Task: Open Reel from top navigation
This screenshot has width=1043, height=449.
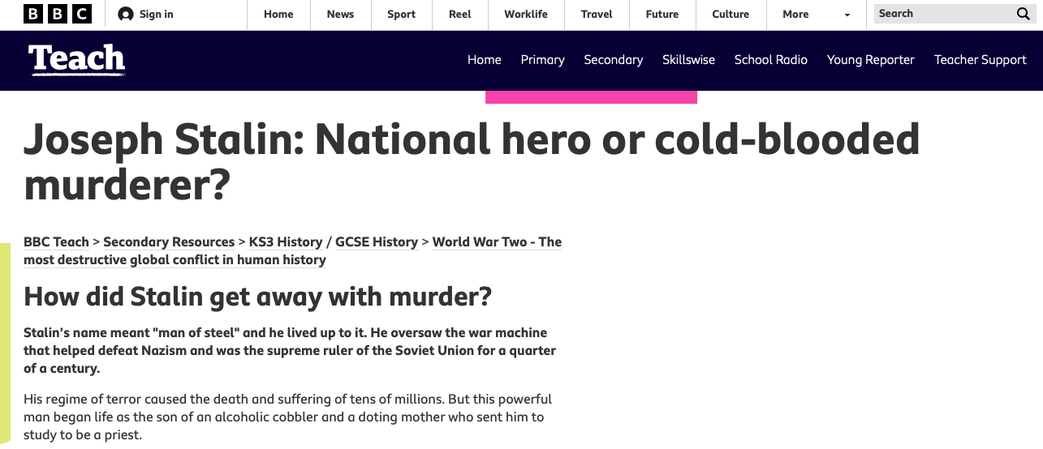Action: click(x=460, y=14)
